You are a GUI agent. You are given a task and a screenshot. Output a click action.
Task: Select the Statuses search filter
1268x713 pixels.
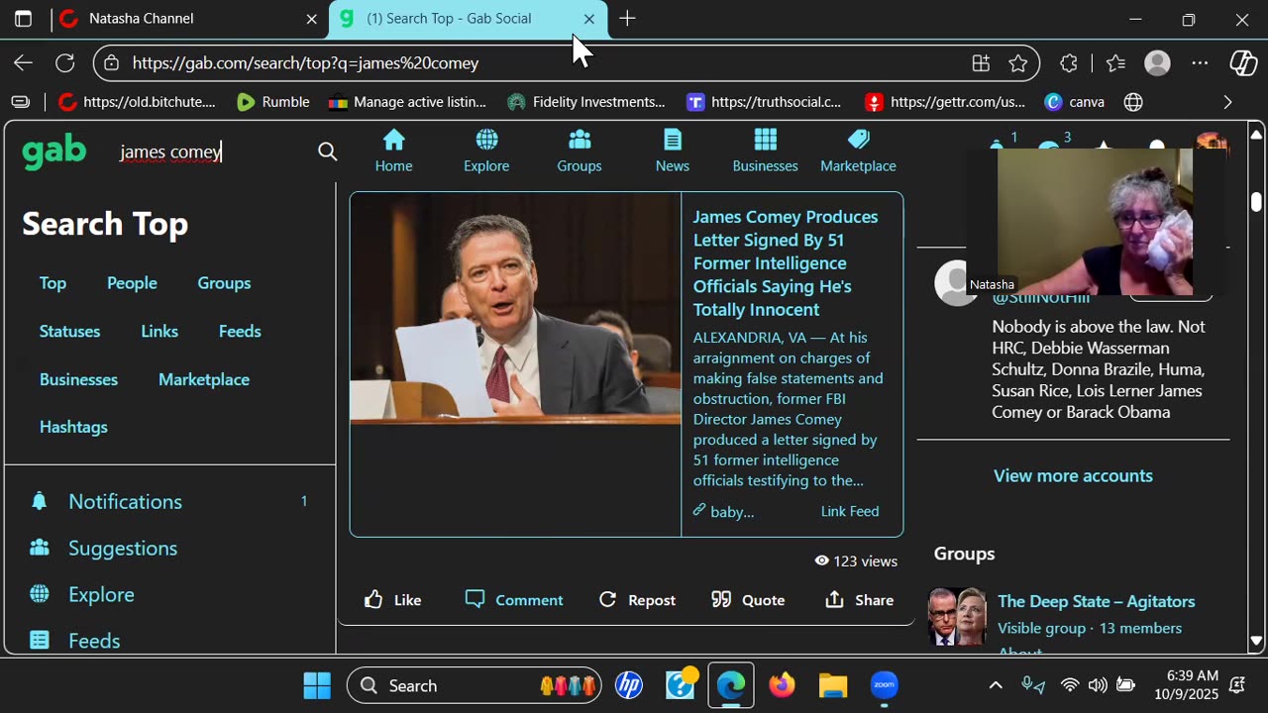pos(69,332)
